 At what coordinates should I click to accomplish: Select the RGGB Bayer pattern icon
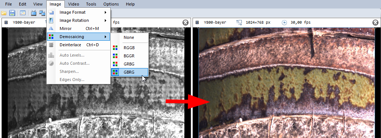click(115, 48)
